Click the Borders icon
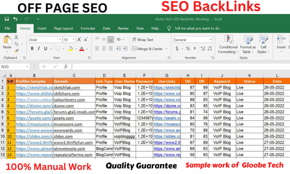This screenshot has width=290, height=174. pyautogui.click(x=58, y=48)
